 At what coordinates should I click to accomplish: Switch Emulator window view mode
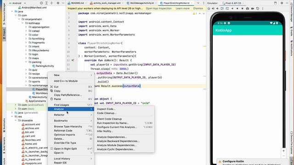[275, 3]
